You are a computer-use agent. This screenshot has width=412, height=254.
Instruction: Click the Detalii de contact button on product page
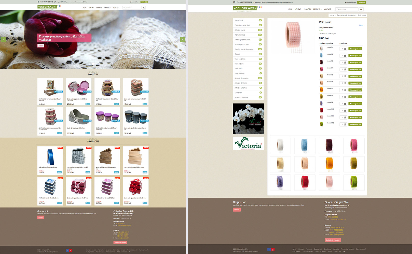[333, 240]
